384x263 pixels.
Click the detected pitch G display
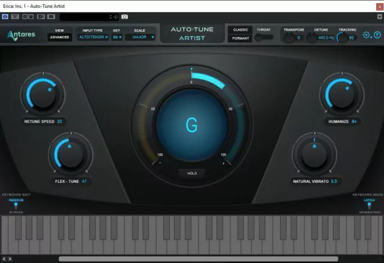click(192, 125)
